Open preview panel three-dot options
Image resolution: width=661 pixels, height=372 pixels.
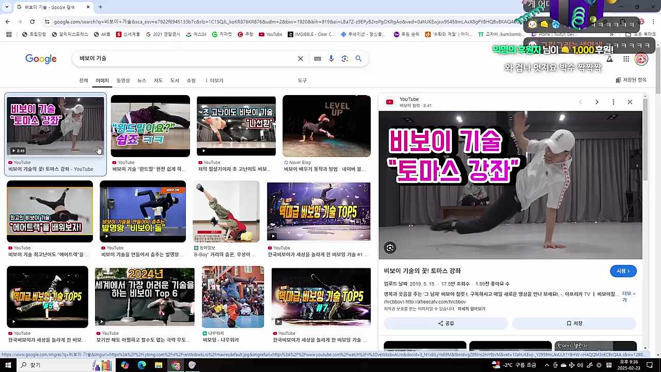point(613,102)
